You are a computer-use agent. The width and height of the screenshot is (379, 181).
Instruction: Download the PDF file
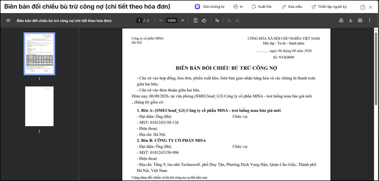point(351,20)
